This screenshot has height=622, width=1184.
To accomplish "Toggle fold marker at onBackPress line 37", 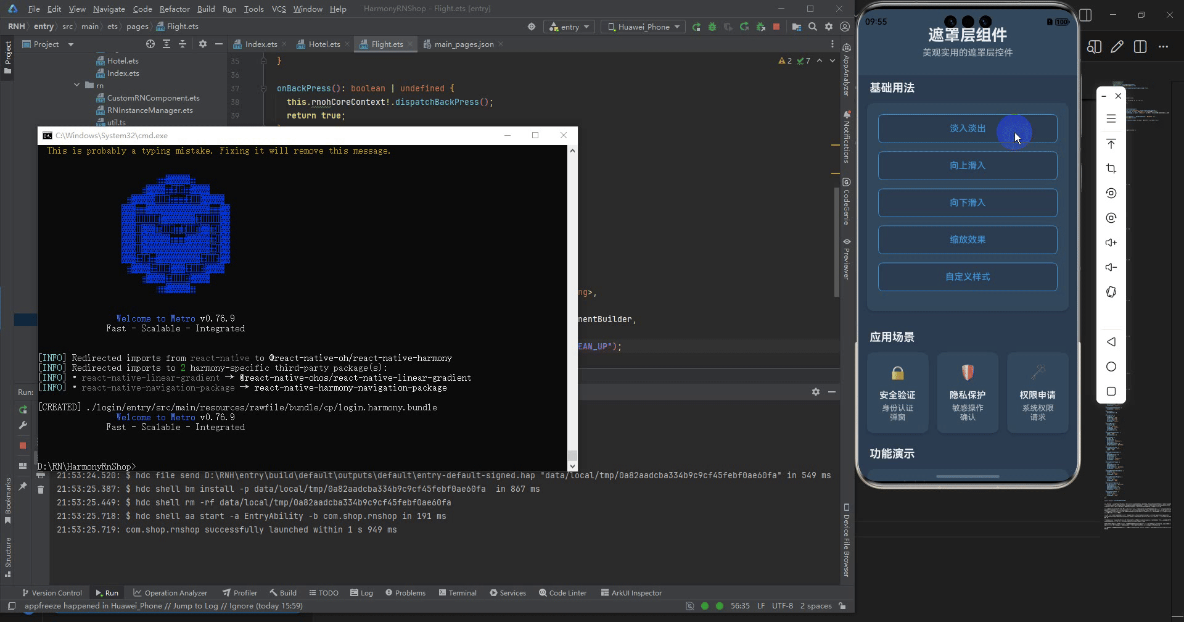I will click(x=263, y=88).
